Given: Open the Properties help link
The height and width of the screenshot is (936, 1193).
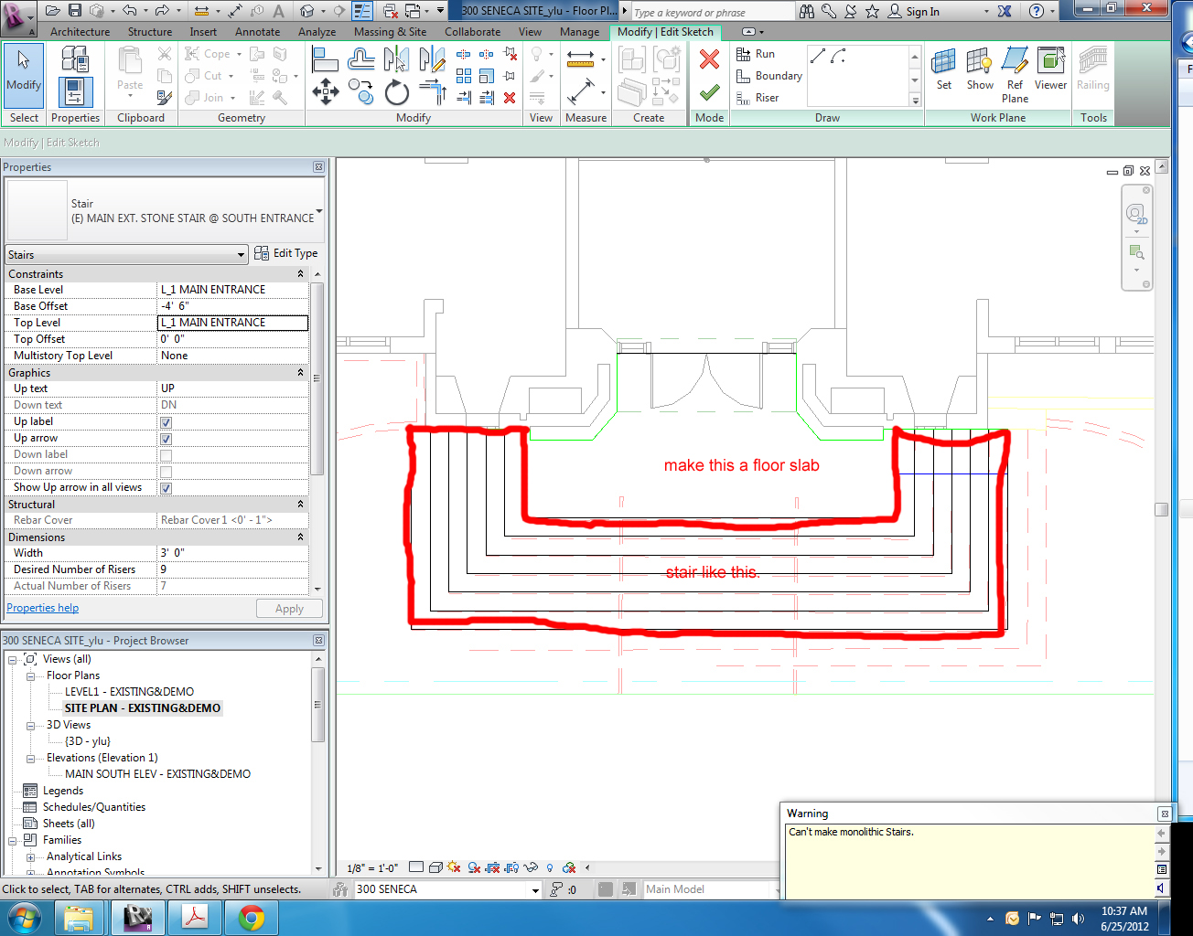Looking at the screenshot, I should 43,608.
